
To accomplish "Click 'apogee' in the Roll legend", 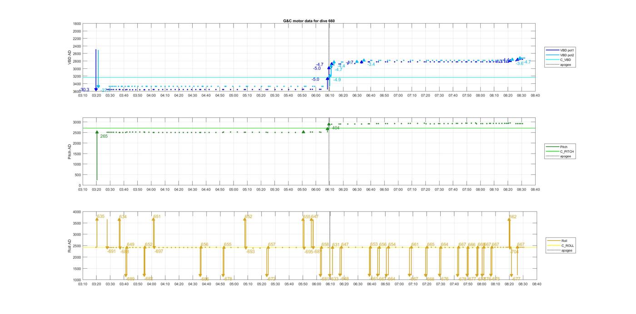I will pyautogui.click(x=560, y=250).
